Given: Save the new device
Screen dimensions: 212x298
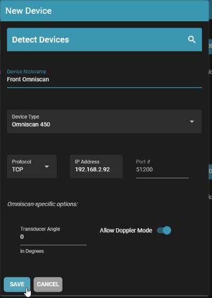Looking at the screenshot, I should pyautogui.click(x=17, y=284).
